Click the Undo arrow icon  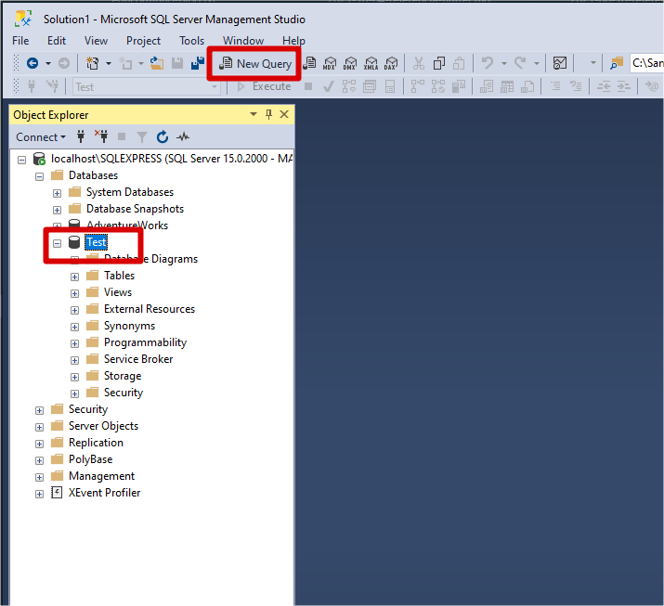point(488,63)
